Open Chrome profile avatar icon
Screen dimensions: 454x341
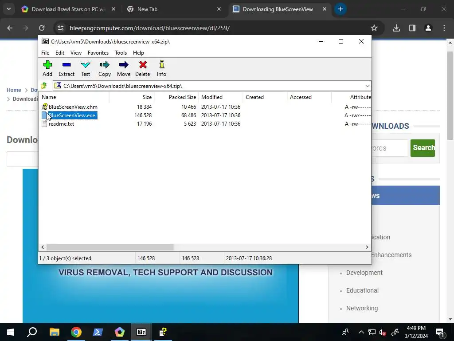tap(428, 28)
